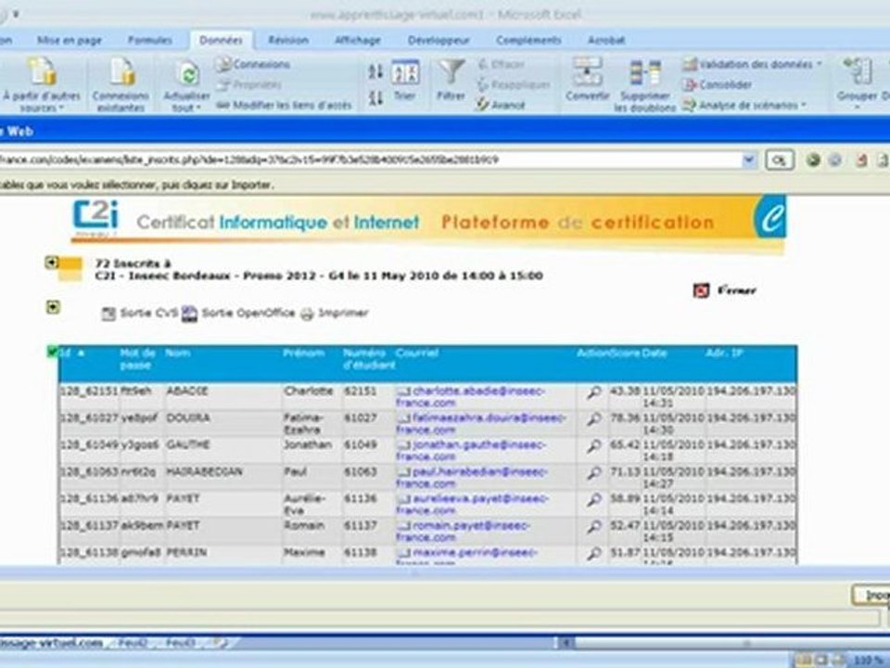Open jonathan.gauthe email link

point(471,451)
